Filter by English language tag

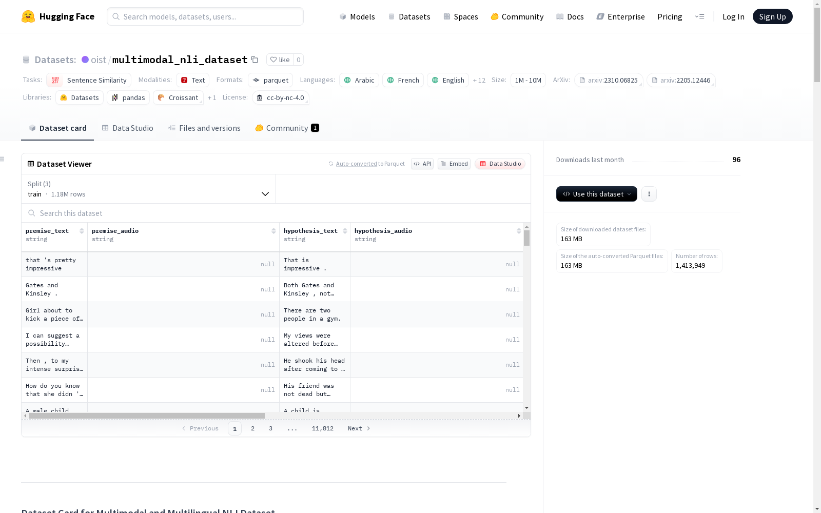tap(448, 80)
